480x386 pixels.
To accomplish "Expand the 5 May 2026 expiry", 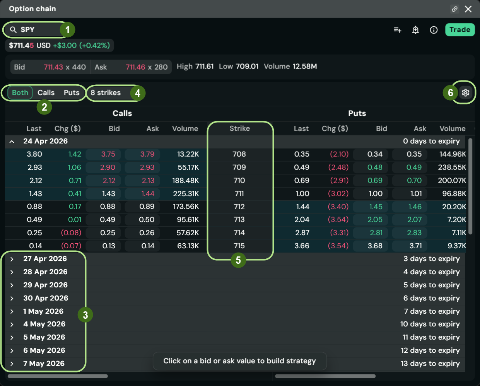I will [x=12, y=338].
